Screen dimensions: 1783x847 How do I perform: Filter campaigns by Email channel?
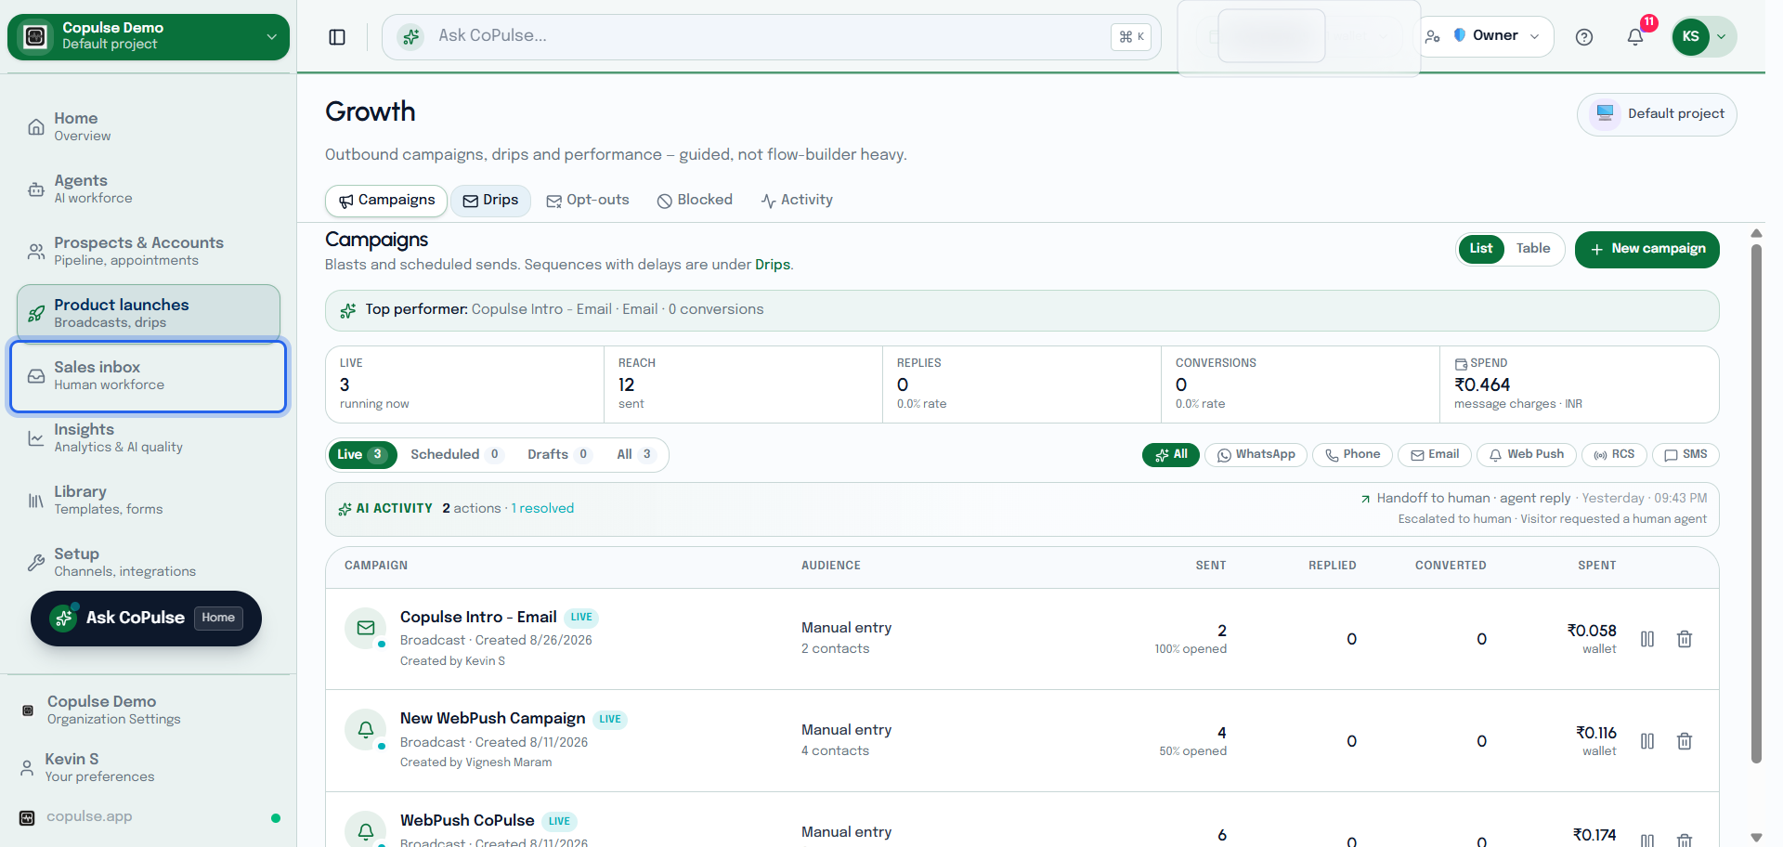(x=1435, y=455)
